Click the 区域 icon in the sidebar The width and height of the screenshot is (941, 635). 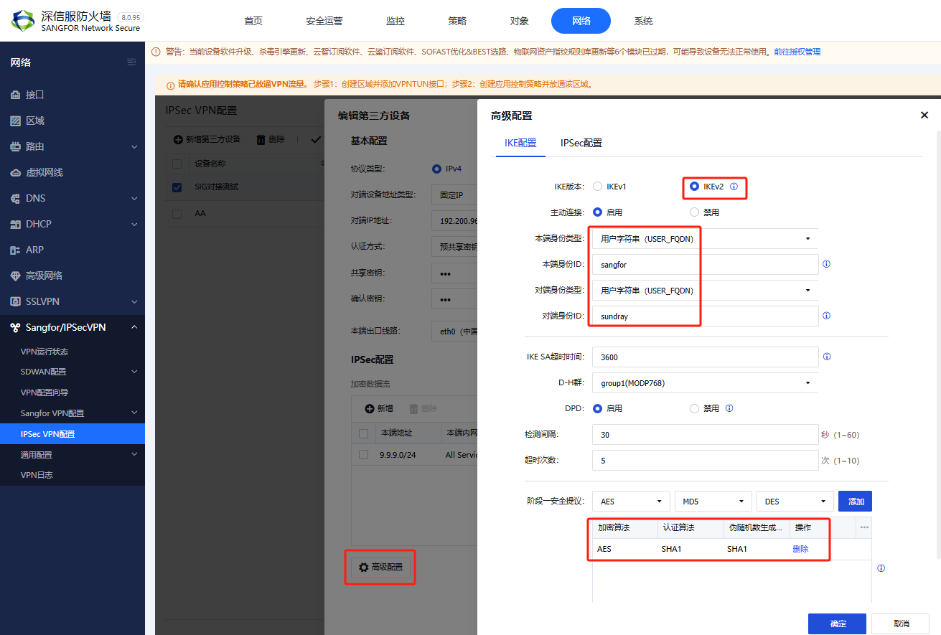coord(15,121)
